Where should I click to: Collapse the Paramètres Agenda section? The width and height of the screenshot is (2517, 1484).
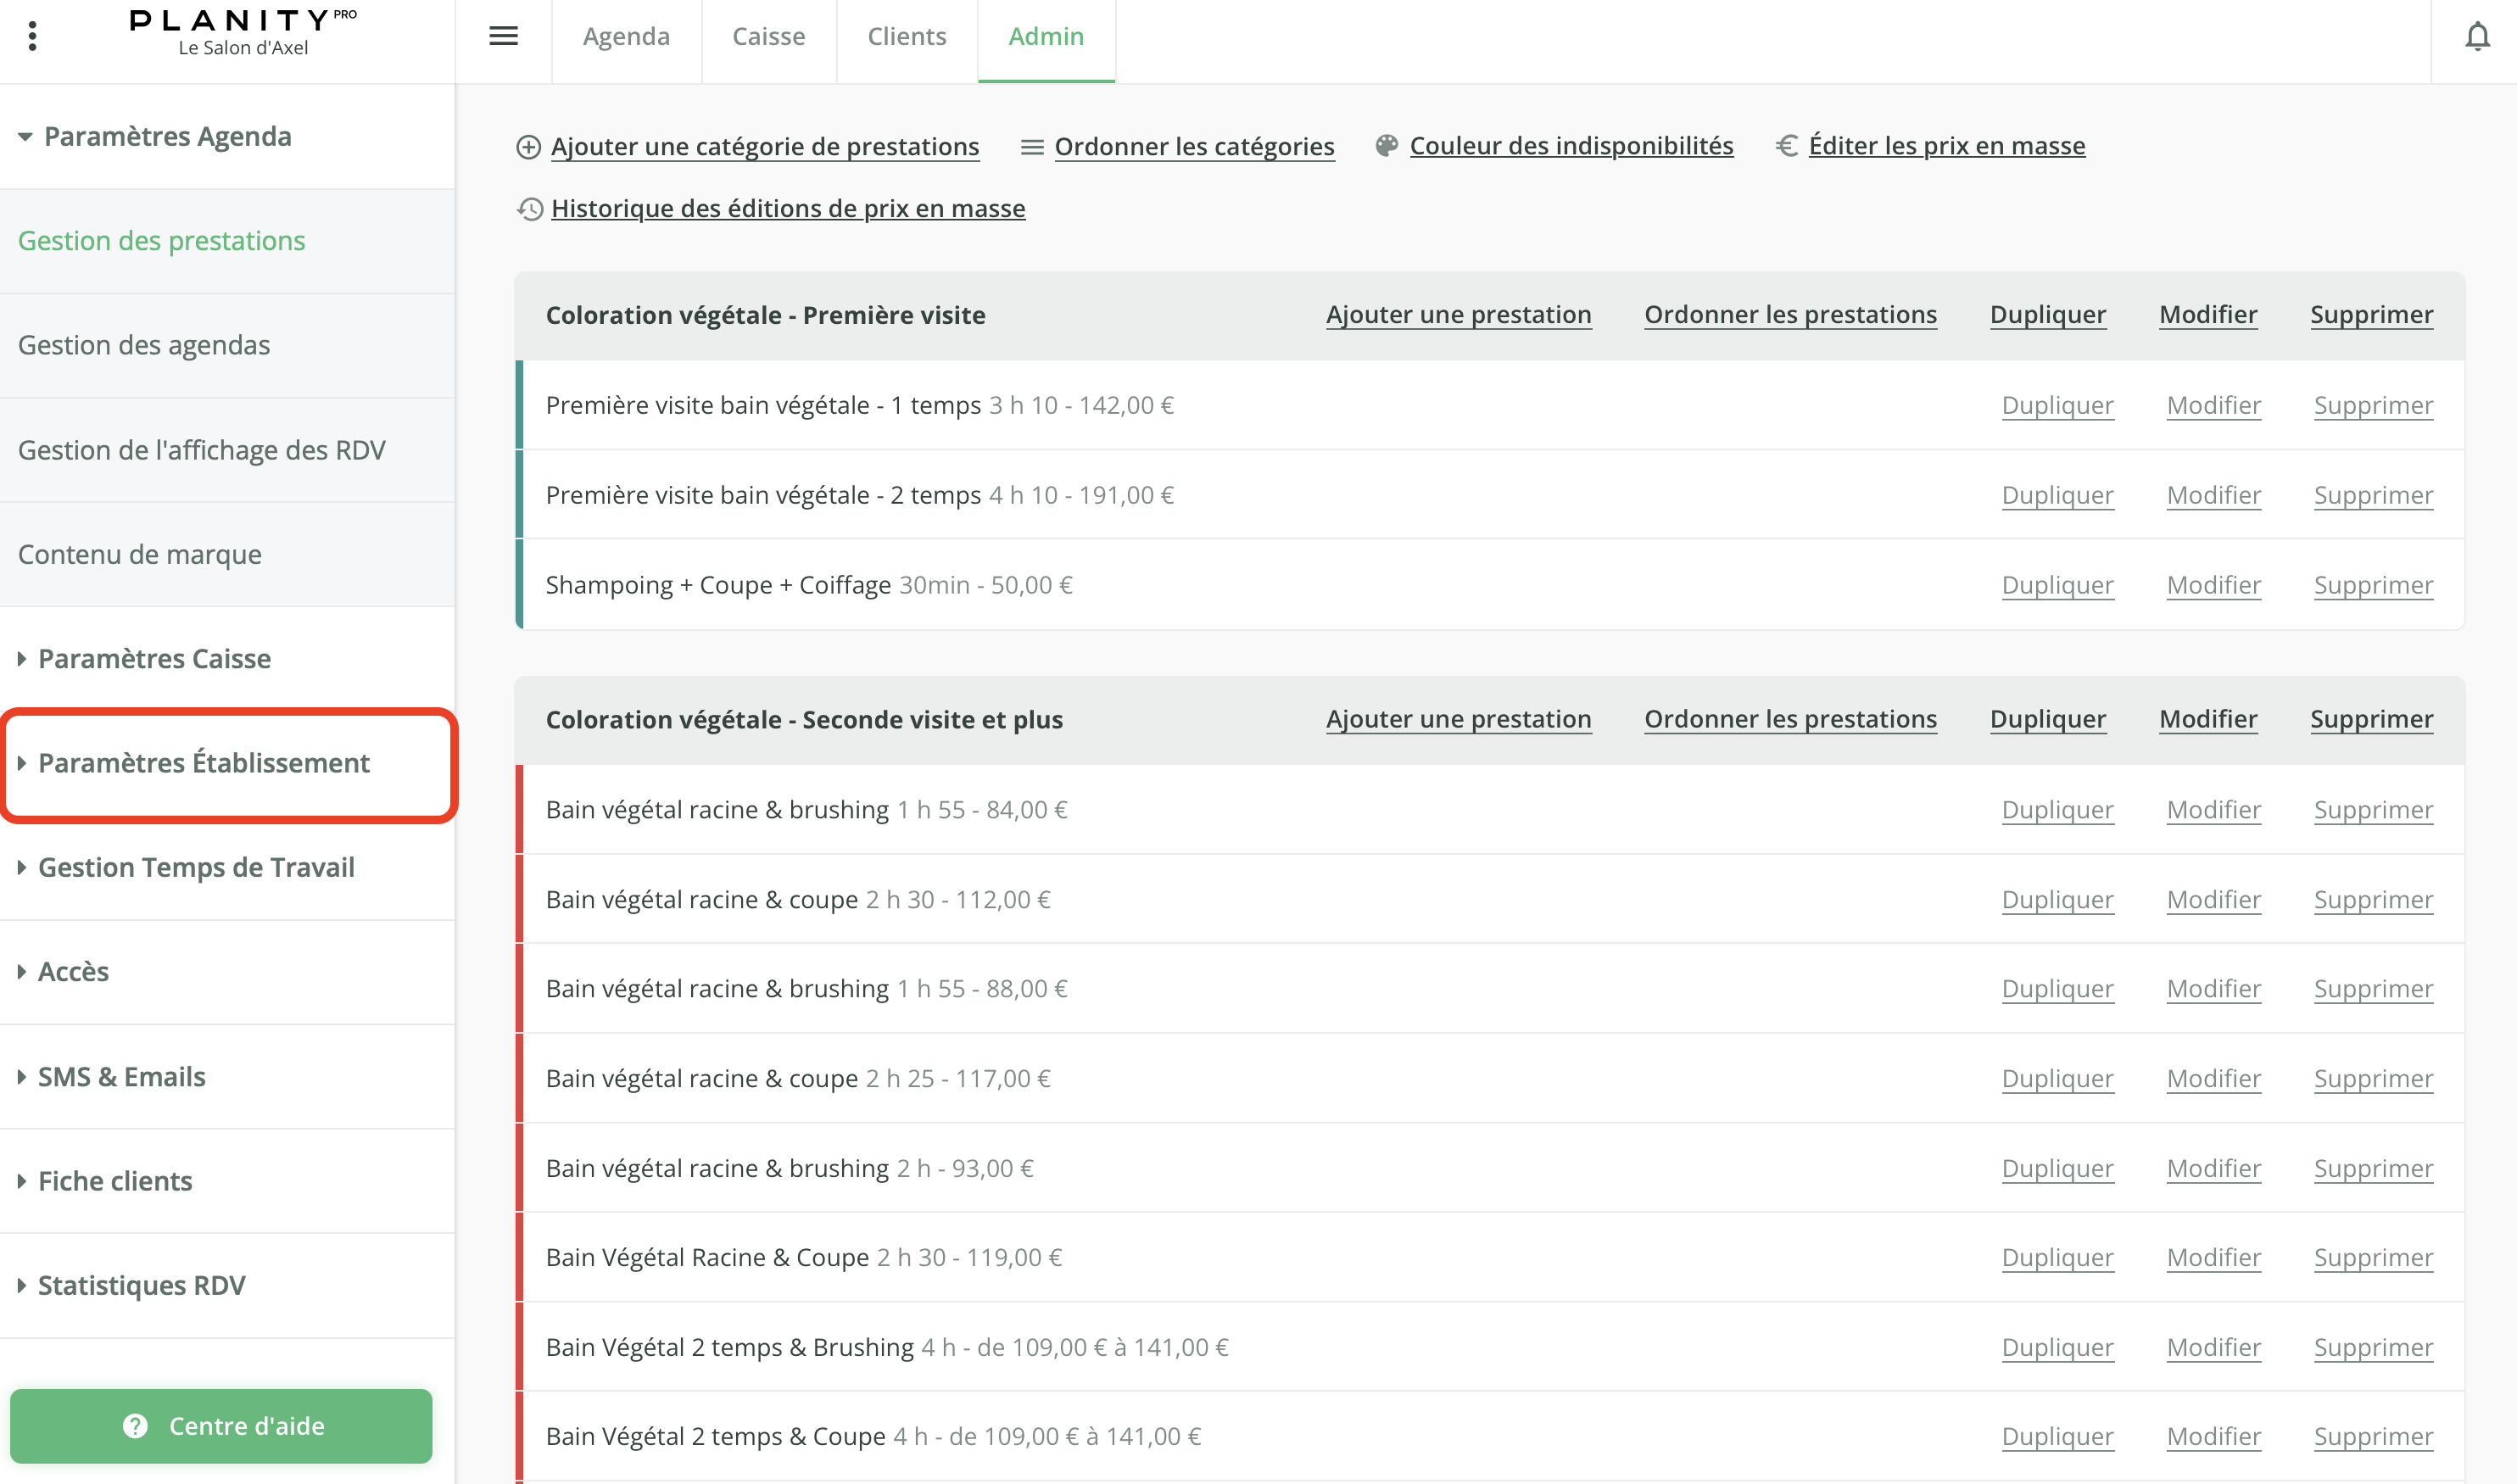[x=155, y=136]
